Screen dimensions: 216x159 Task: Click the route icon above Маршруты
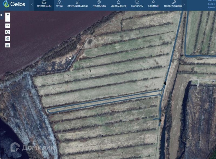point(137,2)
